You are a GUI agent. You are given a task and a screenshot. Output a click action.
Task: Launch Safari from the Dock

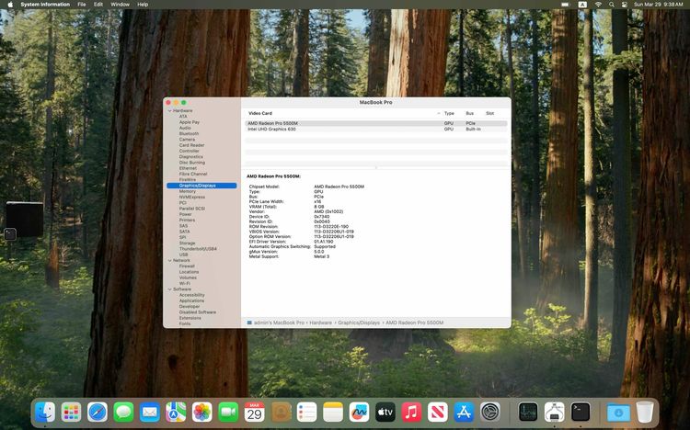[98, 413]
